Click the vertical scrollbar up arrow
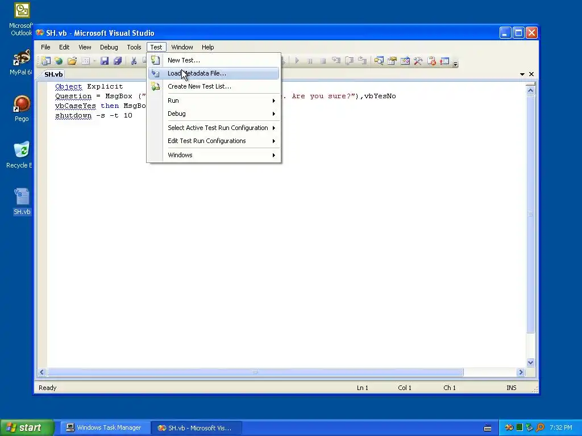 [x=530, y=90]
